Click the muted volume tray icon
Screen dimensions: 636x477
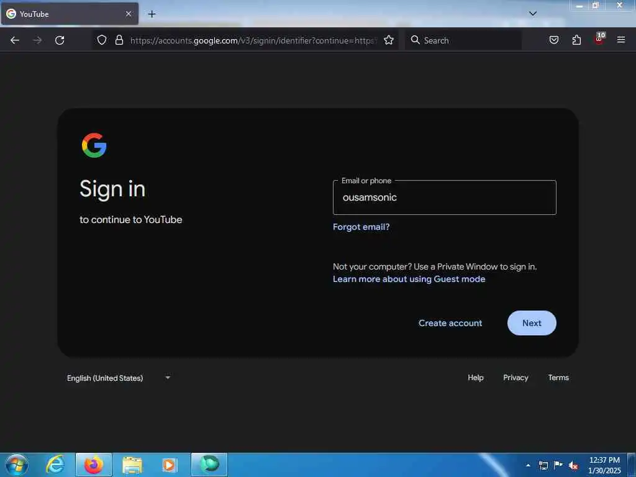(x=573, y=466)
